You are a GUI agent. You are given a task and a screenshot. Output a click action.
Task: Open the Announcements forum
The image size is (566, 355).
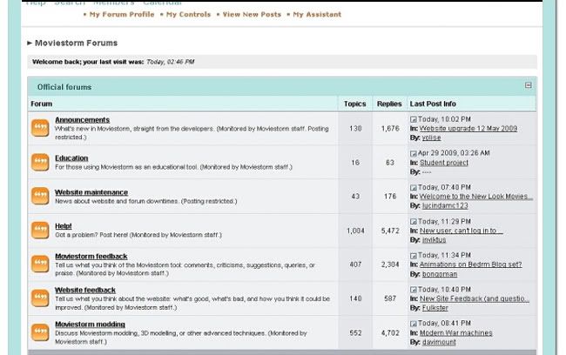[x=83, y=120]
